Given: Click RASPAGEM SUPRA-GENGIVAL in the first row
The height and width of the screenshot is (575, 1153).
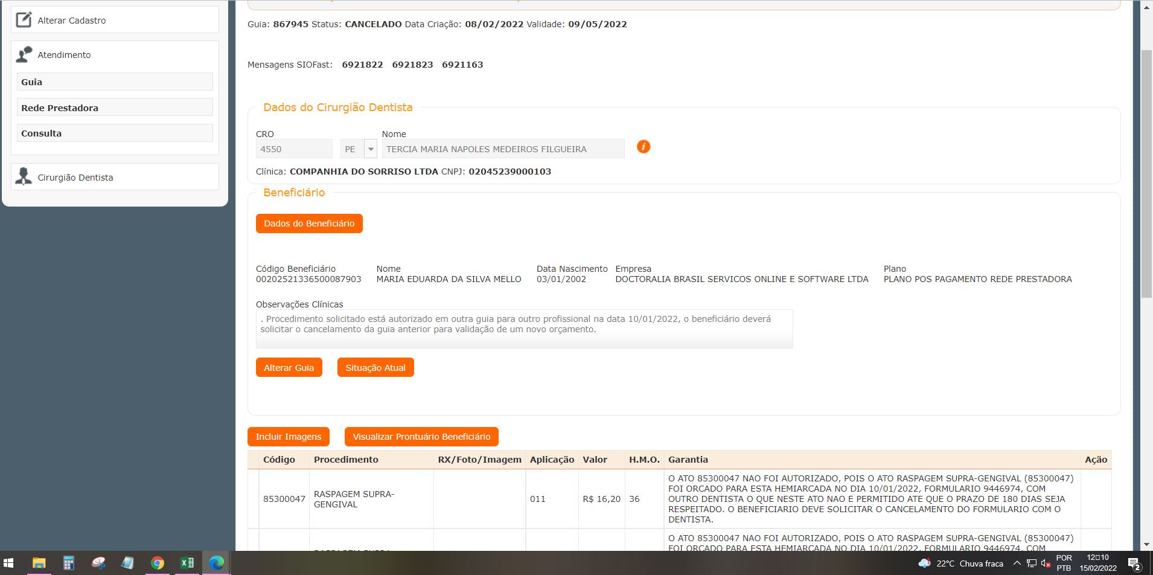Looking at the screenshot, I should pyautogui.click(x=354, y=499).
